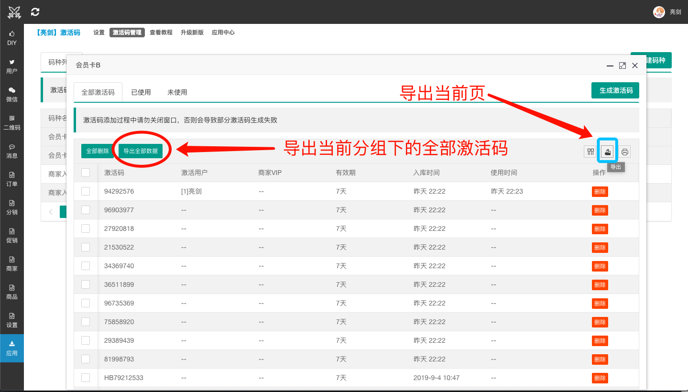Screen dimensions: 688x392
Task: Select the 消息 icon in the sidebar
Action: click(11, 150)
